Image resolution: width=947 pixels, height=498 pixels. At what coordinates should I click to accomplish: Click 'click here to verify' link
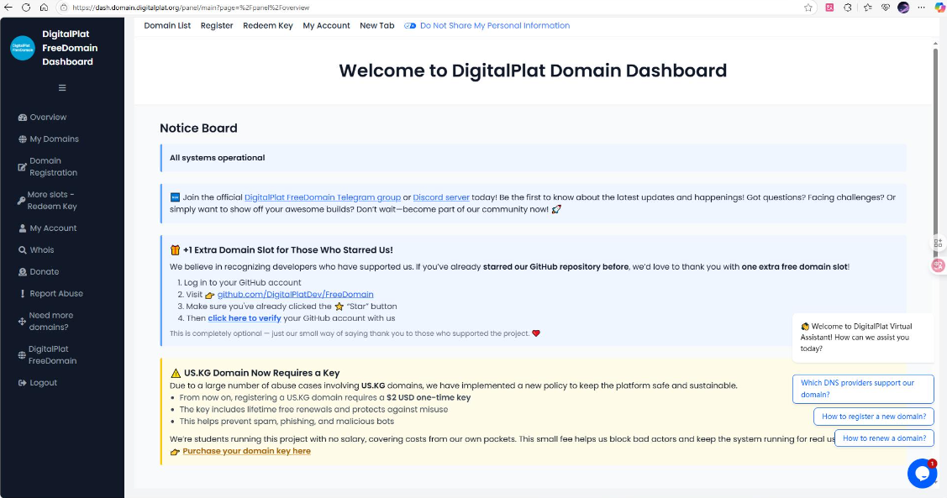(x=245, y=318)
